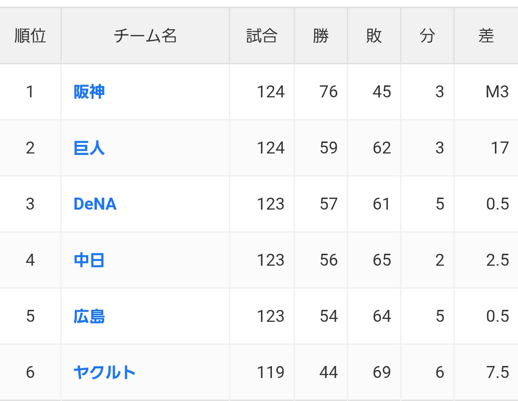
Task: Select the 試合 column header
Action: 262,36
